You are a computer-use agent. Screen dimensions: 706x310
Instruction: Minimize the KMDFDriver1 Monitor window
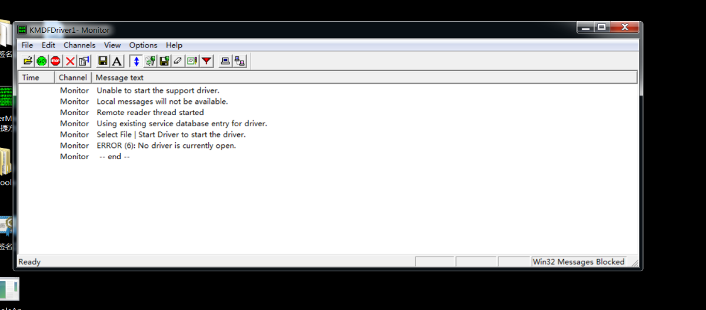point(584,27)
